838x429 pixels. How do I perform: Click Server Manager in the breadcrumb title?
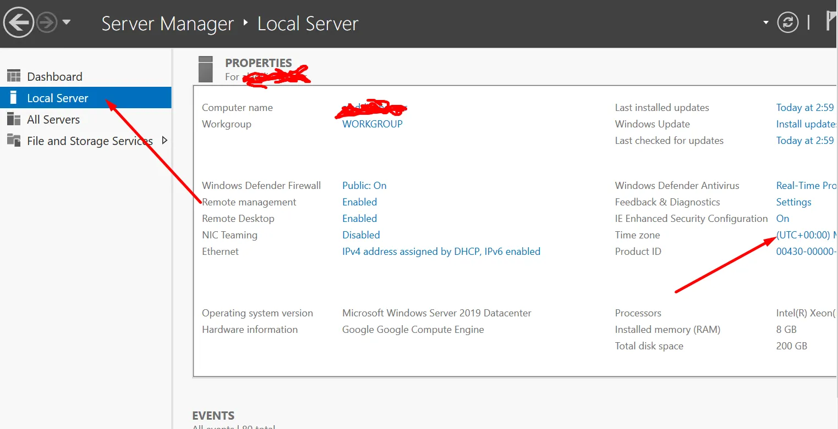click(168, 24)
